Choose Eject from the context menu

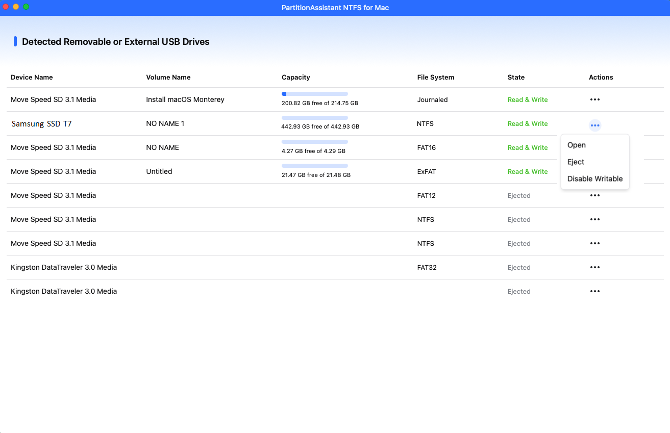pos(576,162)
